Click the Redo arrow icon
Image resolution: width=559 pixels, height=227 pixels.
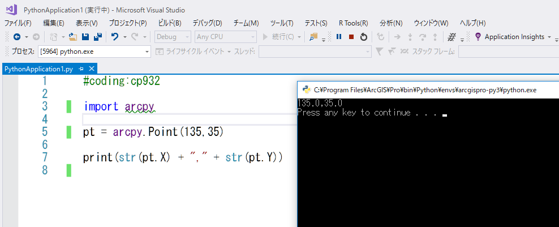(x=135, y=37)
